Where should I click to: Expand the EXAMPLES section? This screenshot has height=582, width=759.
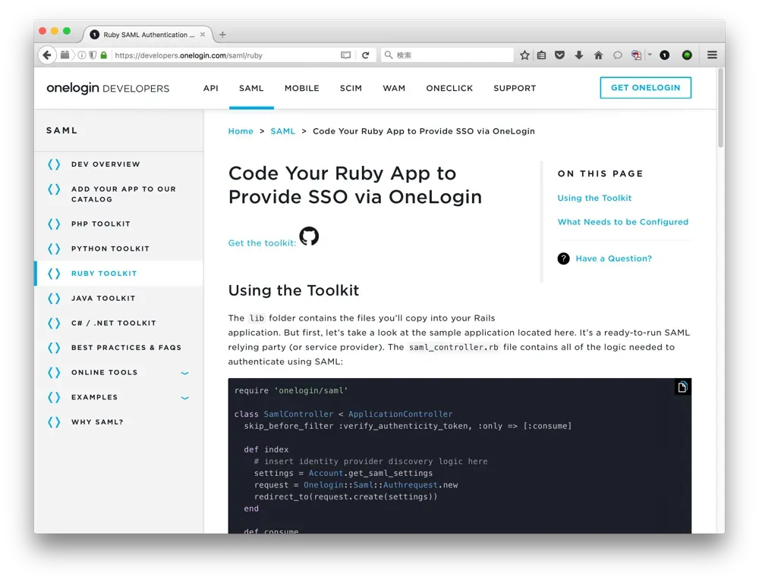(x=184, y=397)
